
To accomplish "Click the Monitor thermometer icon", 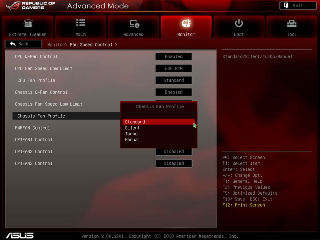I will 186,23.
